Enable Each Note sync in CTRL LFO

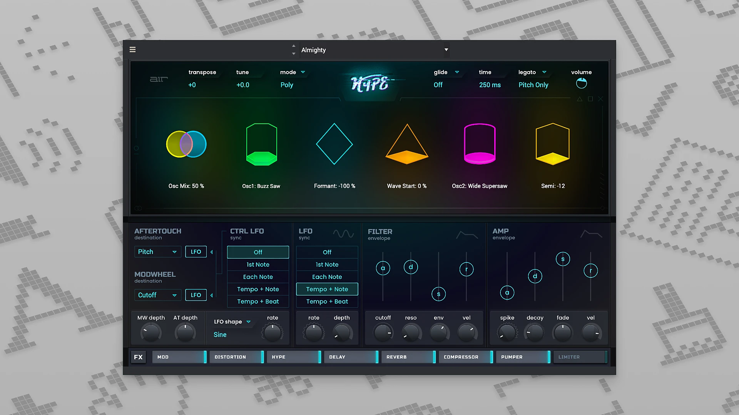(257, 277)
